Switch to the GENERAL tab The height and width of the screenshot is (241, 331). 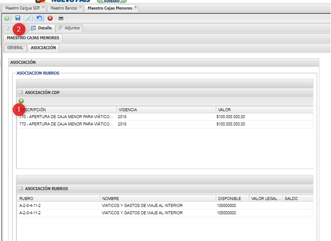pyautogui.click(x=15, y=48)
